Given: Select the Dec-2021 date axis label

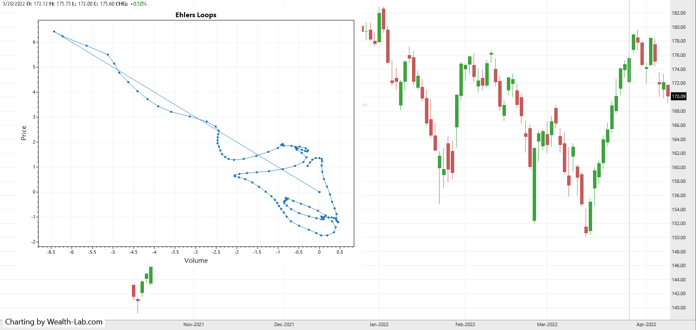Looking at the screenshot, I should [284, 324].
